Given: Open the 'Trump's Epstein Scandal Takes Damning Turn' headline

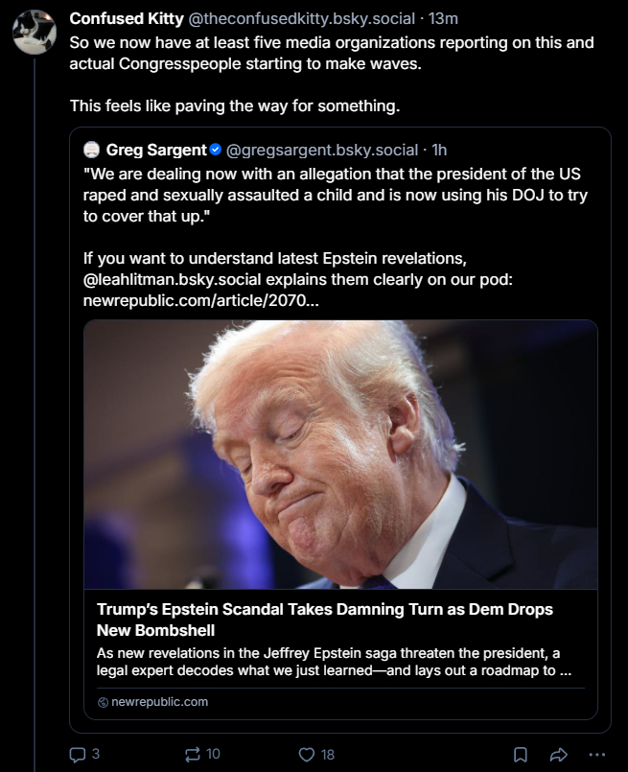Looking at the screenshot, I should click(x=325, y=620).
